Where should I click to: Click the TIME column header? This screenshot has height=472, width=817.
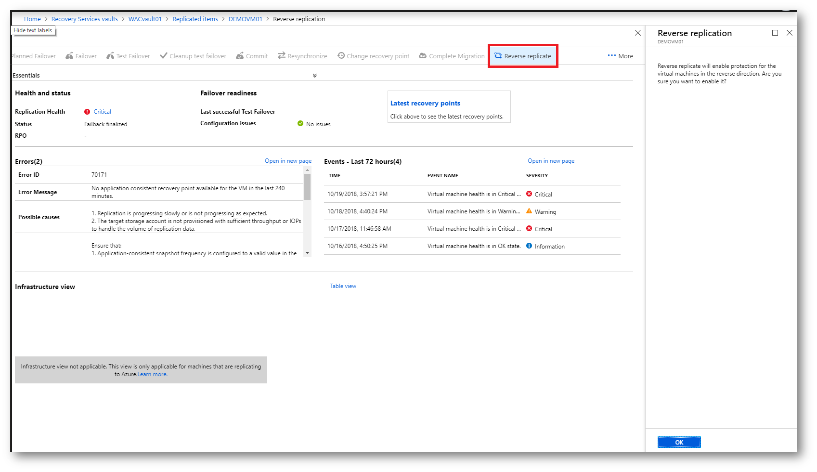pyautogui.click(x=335, y=176)
